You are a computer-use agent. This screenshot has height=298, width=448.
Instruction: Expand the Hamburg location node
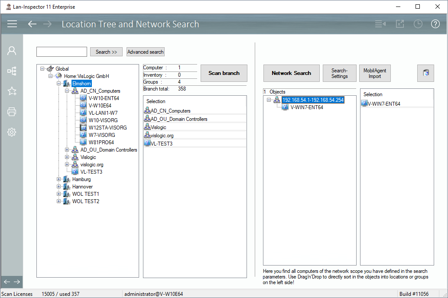point(59,179)
